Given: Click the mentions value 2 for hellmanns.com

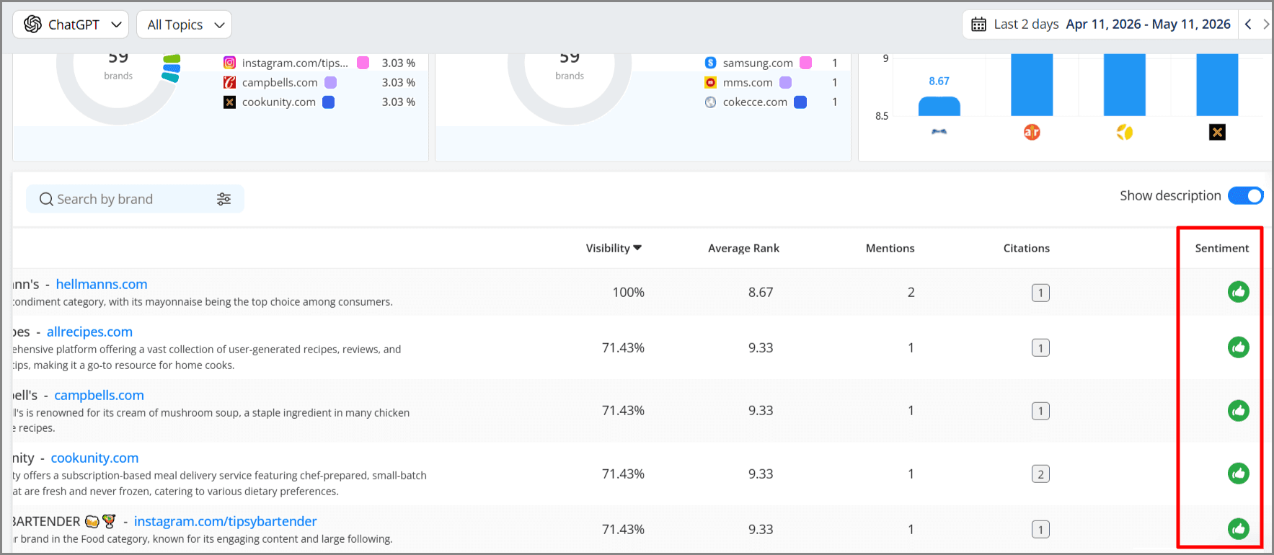Looking at the screenshot, I should pos(911,292).
